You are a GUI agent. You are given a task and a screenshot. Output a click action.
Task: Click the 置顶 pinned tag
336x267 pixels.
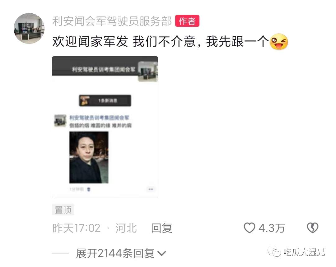[63, 209]
